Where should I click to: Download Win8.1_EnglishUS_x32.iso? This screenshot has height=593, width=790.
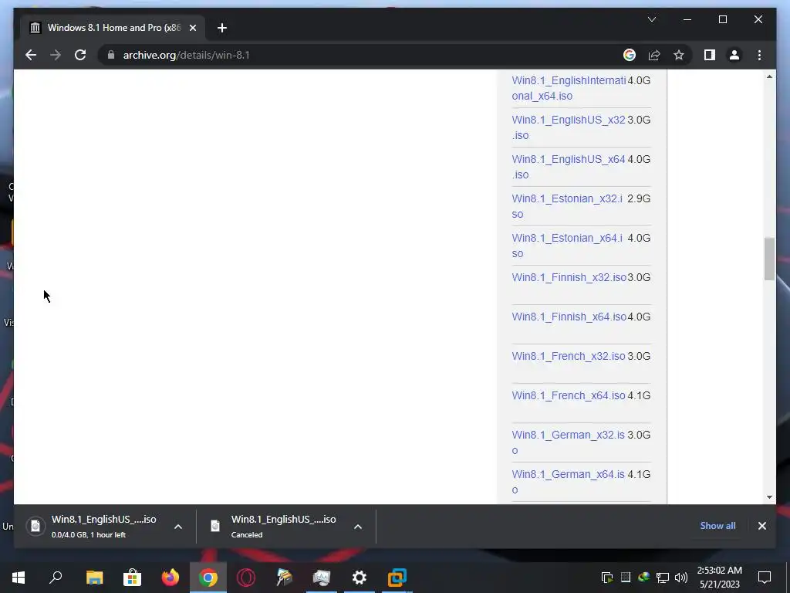pos(569,127)
